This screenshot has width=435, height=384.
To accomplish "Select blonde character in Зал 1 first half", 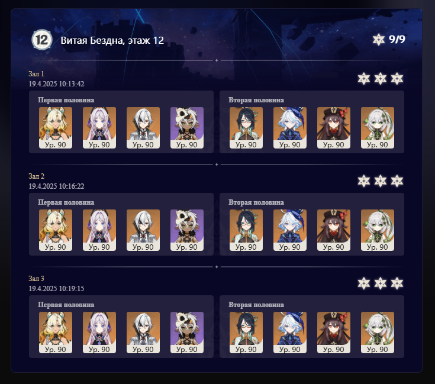I will click(x=56, y=128).
